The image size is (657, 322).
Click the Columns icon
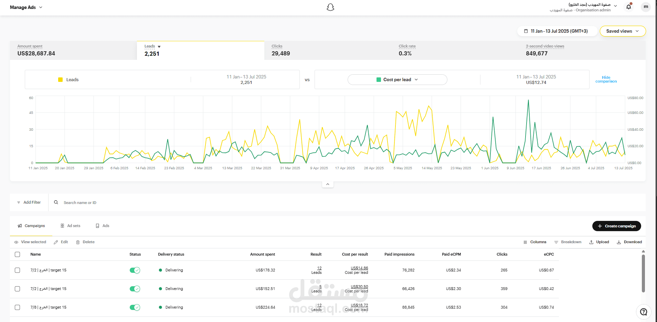(x=525, y=242)
